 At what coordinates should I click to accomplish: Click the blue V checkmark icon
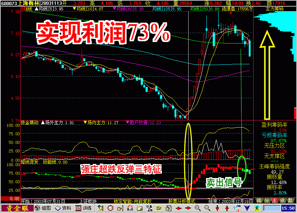tap(247, 208)
